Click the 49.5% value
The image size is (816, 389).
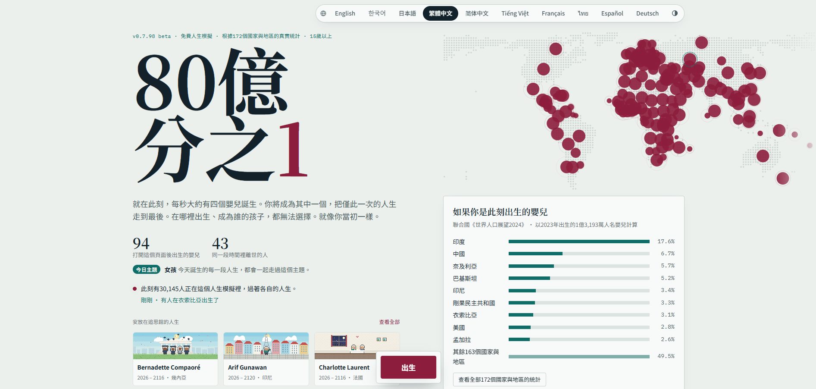pyautogui.click(x=666, y=356)
